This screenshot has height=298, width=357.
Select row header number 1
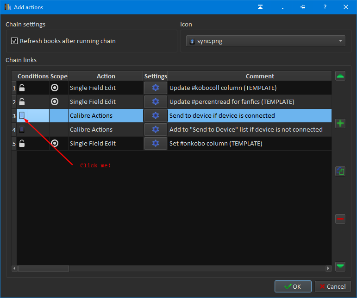[14, 88]
